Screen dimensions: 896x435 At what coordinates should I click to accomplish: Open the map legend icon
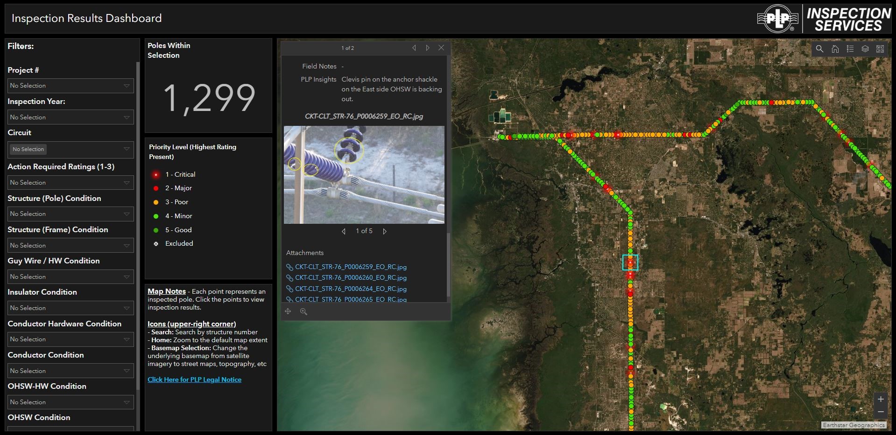pyautogui.click(x=850, y=49)
